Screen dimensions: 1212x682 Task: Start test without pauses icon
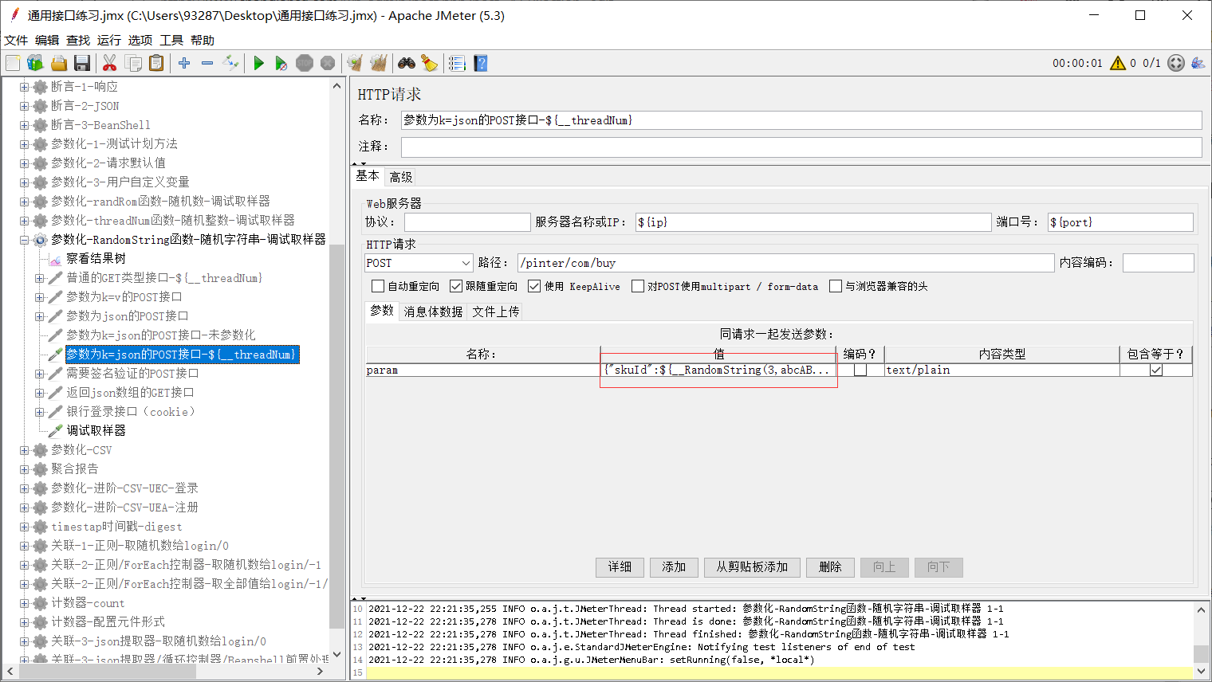[281, 63]
